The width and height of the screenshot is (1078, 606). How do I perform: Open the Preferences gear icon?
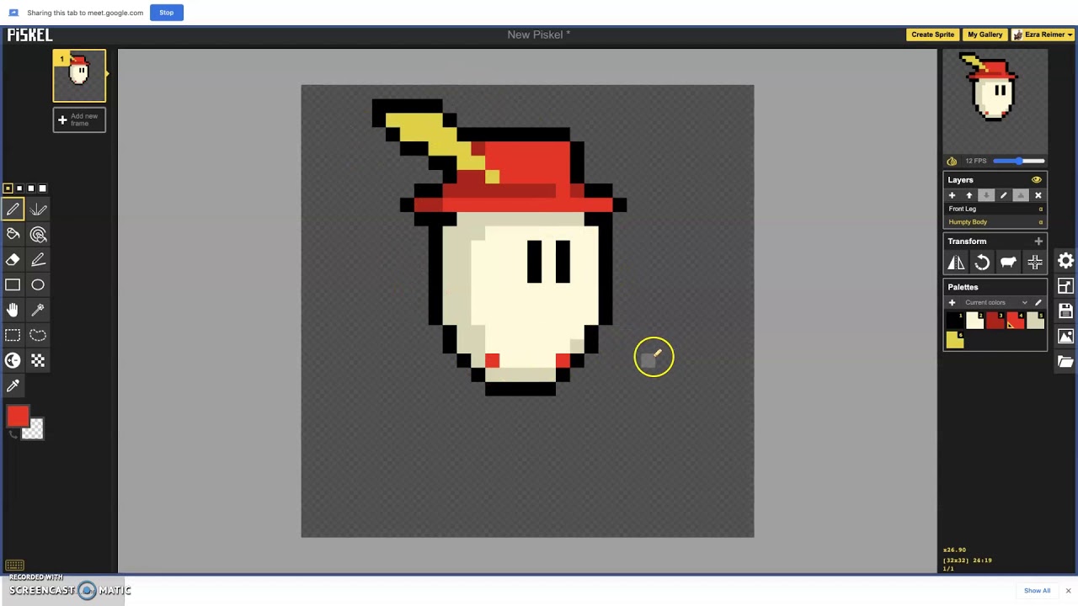[x=1065, y=261]
